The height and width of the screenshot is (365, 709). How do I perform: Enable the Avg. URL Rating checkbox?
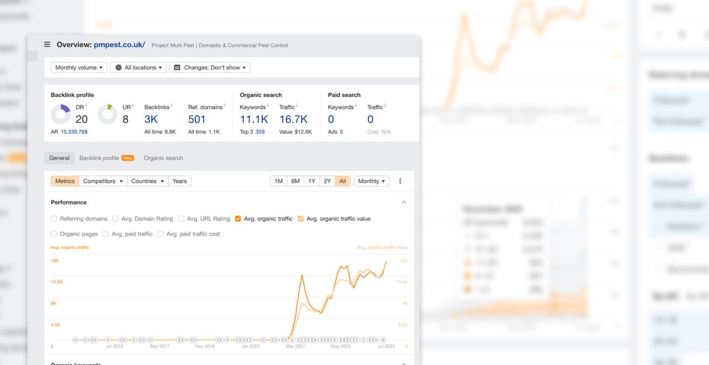click(x=181, y=219)
